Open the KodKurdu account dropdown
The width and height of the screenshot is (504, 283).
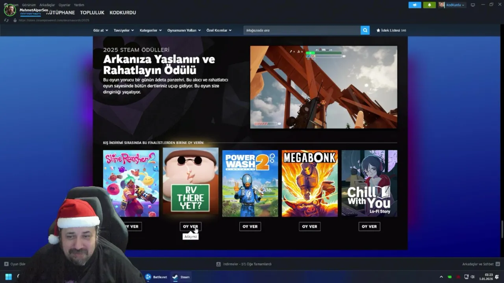[455, 5]
